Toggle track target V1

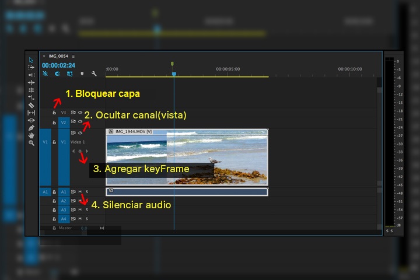tap(64, 157)
